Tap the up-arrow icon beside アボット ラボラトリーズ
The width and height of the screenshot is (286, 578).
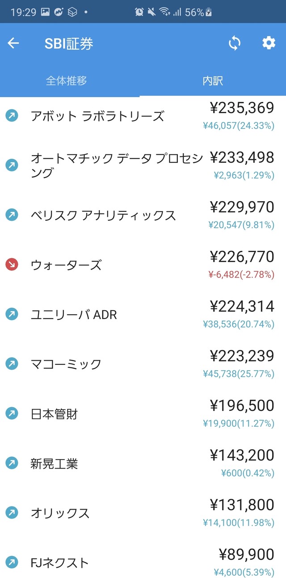pos(12,116)
